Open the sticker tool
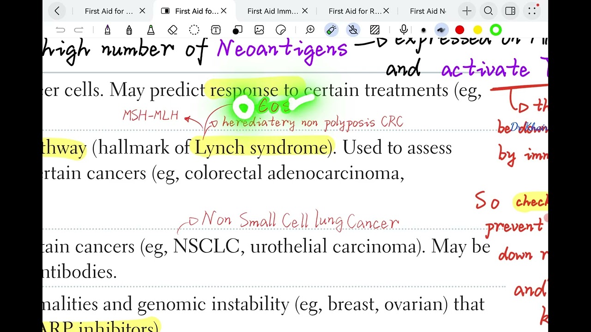591x332 pixels. pos(281,30)
